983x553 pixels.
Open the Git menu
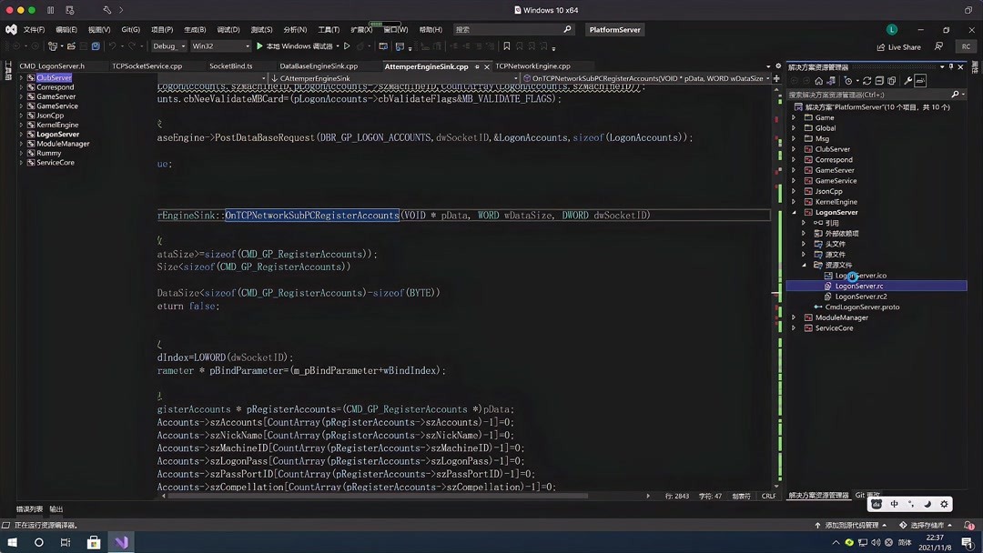pos(129,29)
